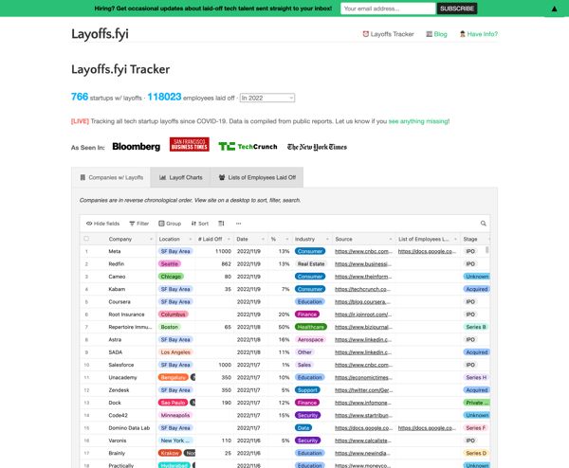
Task: Collapse the banner with the up arrow
Action: coord(554,9)
